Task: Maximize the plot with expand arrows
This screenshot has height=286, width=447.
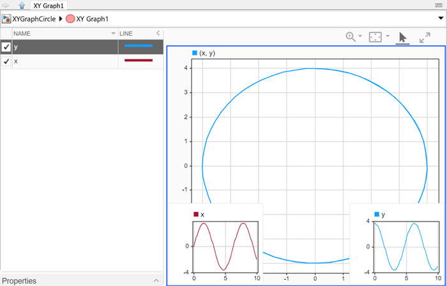Action: 425,38
